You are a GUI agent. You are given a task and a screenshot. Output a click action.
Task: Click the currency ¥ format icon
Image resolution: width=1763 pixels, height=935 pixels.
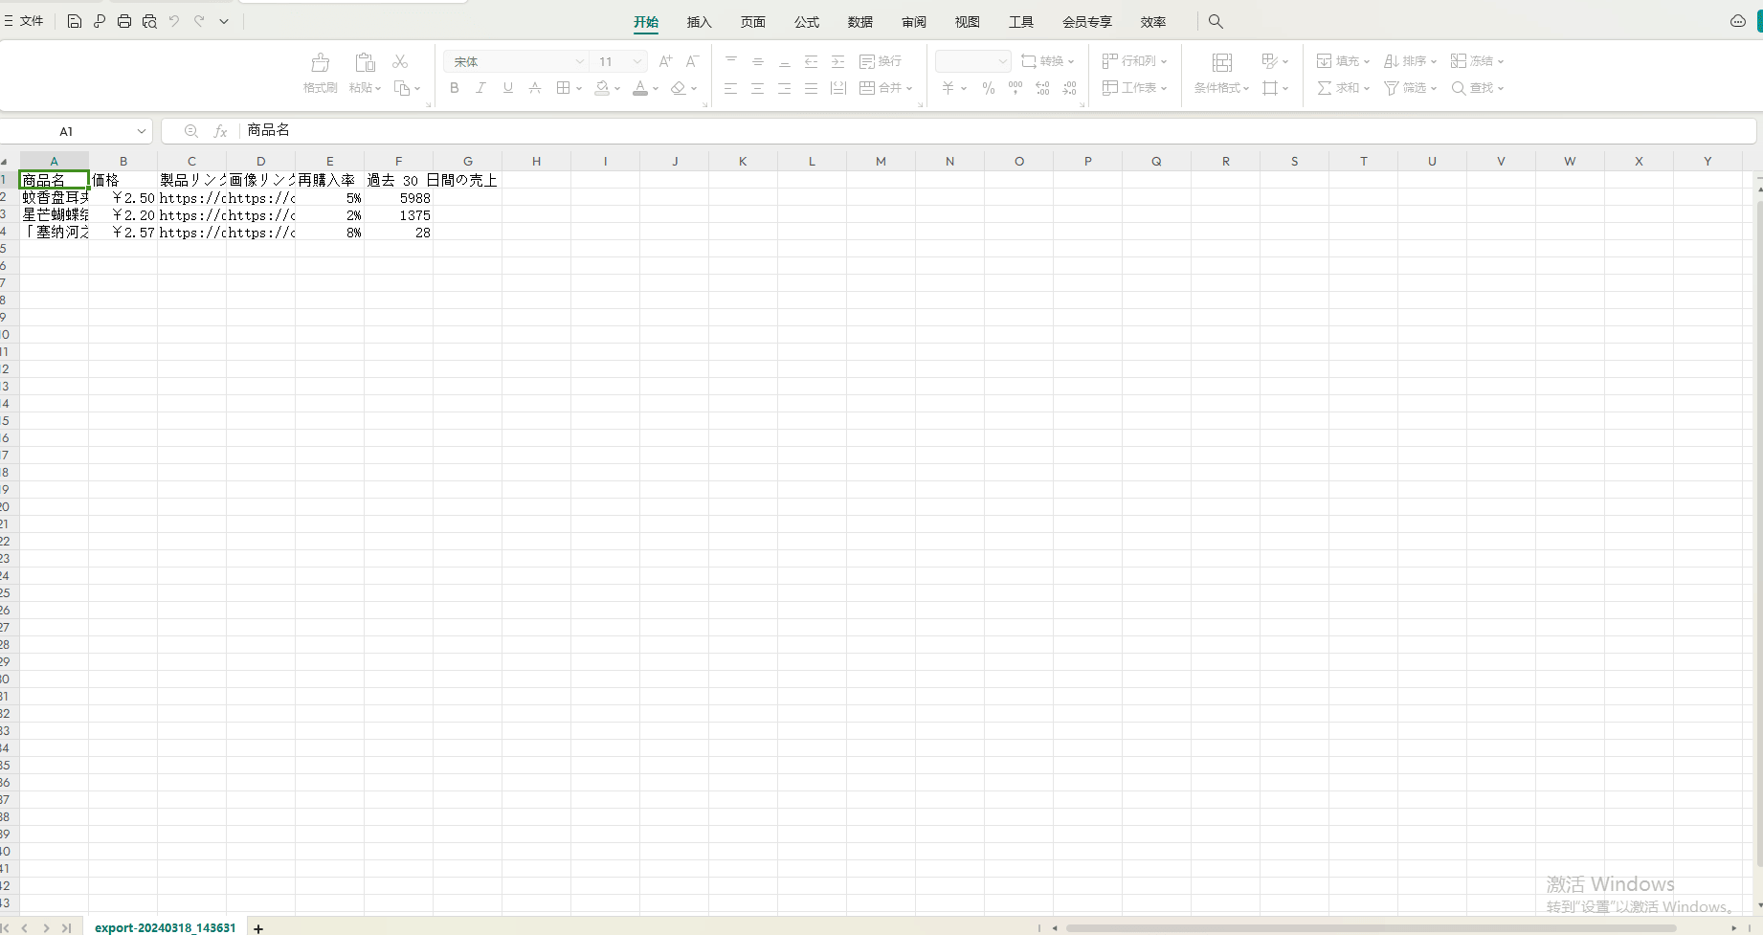click(948, 88)
